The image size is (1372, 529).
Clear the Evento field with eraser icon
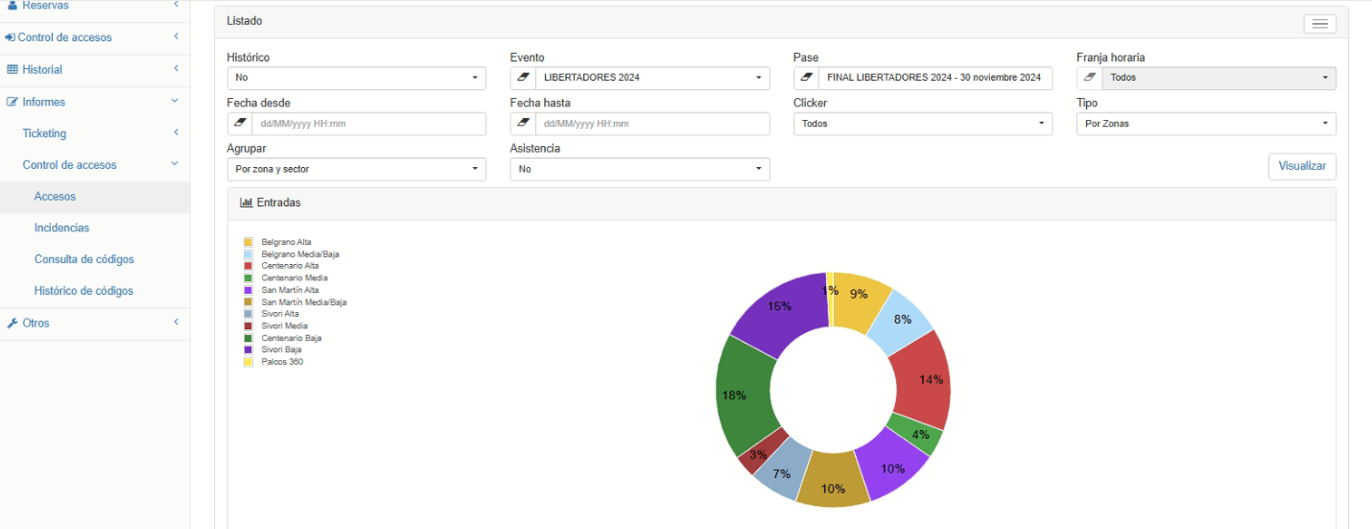coord(523,78)
